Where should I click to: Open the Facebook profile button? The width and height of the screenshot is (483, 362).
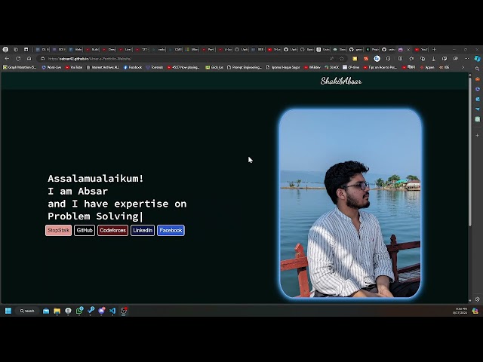[171, 230]
